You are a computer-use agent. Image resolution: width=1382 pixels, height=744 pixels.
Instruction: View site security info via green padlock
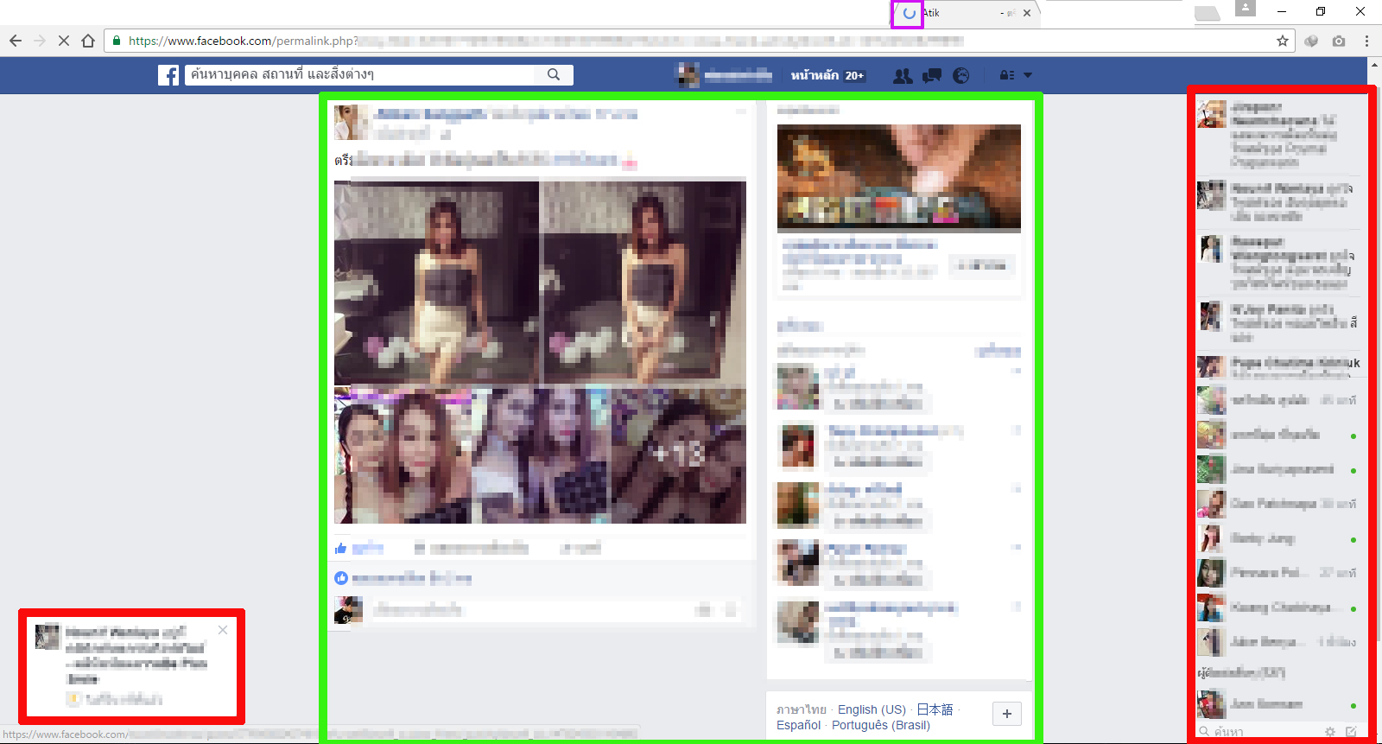point(117,41)
